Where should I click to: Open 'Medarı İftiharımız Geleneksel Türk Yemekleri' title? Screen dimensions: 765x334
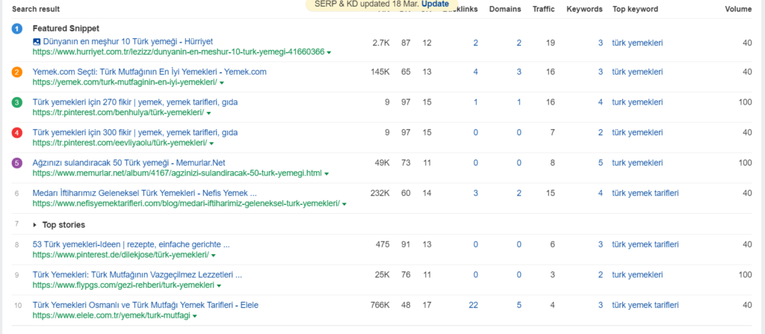pyautogui.click(x=144, y=194)
